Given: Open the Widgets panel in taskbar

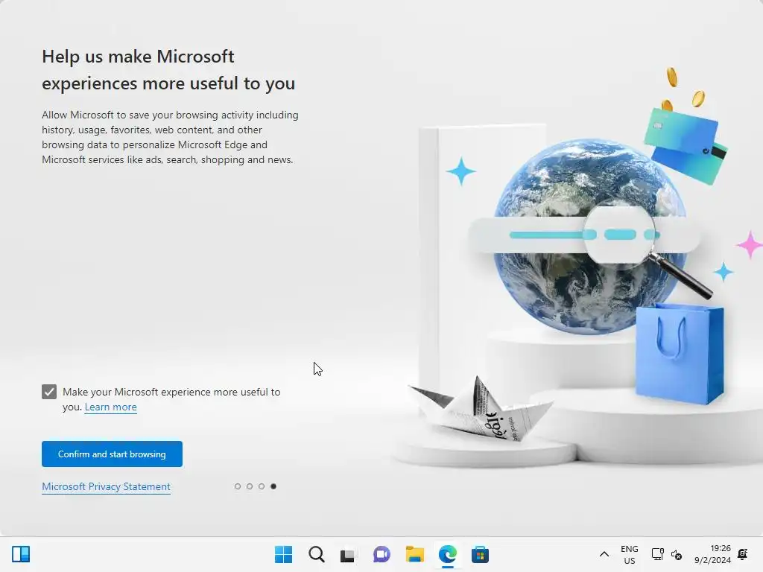Looking at the screenshot, I should (21, 554).
